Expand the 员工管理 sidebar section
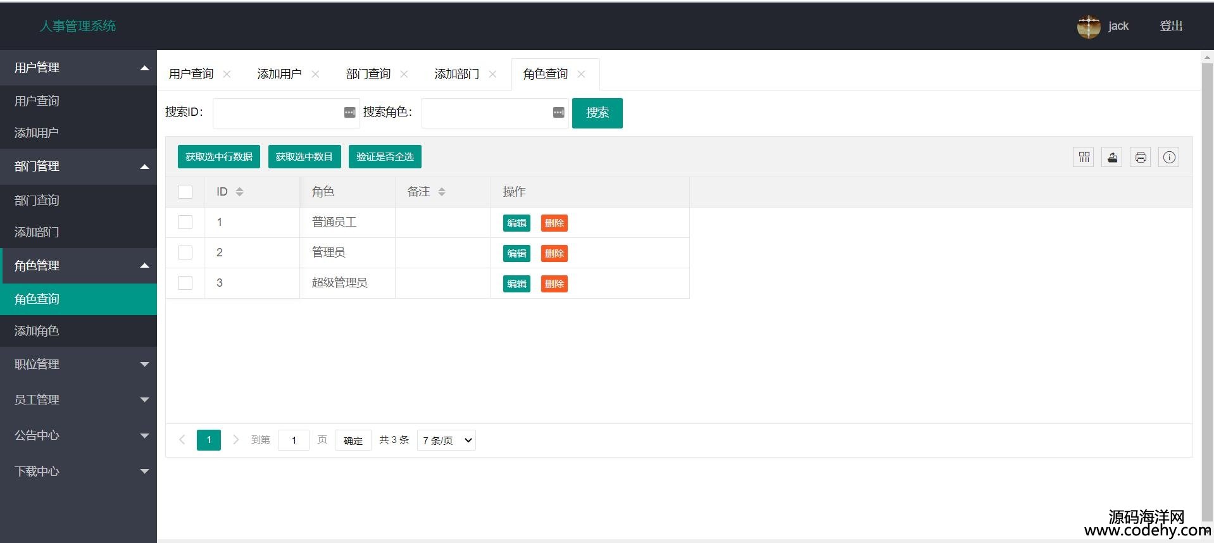The height and width of the screenshot is (543, 1214). pyautogui.click(x=78, y=400)
